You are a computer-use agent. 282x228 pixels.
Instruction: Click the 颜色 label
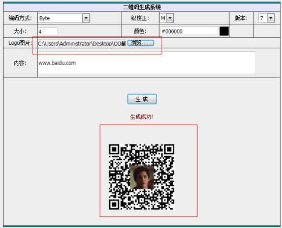(140, 31)
